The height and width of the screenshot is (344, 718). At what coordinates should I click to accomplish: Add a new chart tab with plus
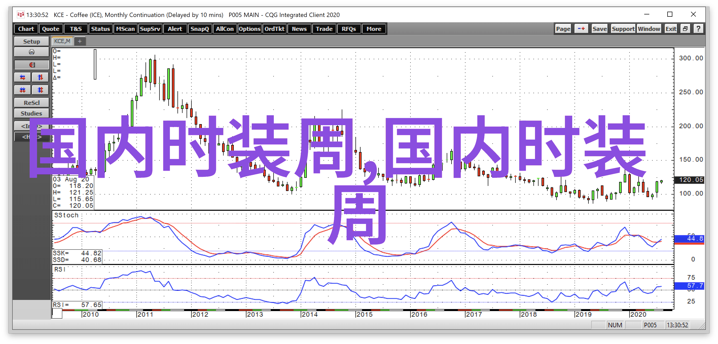[80, 42]
